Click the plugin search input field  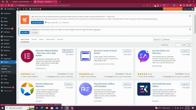[x=177, y=39]
